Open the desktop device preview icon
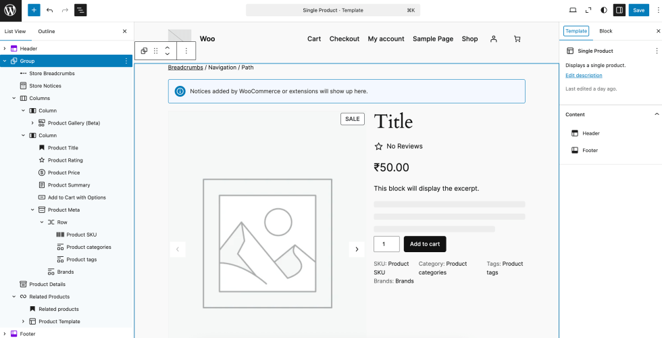Image resolution: width=662 pixels, height=338 pixels. pos(573,10)
